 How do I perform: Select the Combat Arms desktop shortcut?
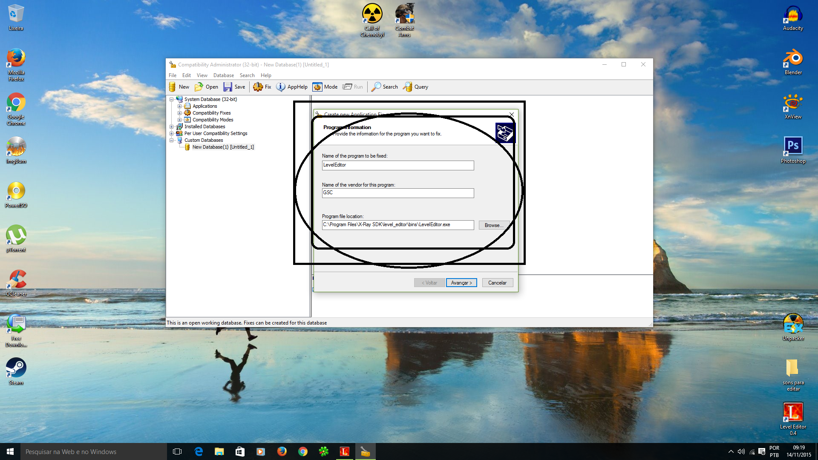click(x=404, y=20)
